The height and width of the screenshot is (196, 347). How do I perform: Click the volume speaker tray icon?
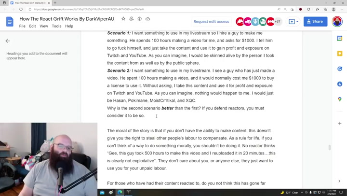[x=323, y=193]
